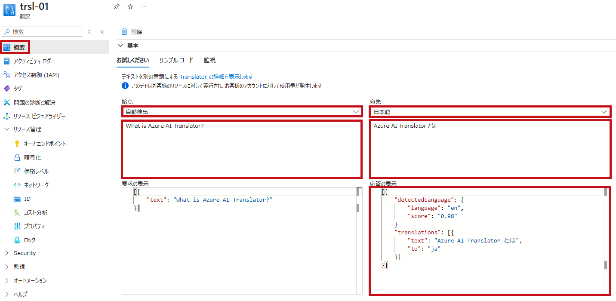Click the blue info icon beside the demo notice

(125, 86)
